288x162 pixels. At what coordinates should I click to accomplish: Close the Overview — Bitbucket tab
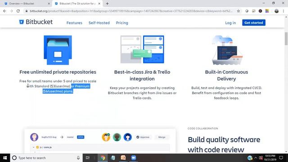[x=49, y=4]
